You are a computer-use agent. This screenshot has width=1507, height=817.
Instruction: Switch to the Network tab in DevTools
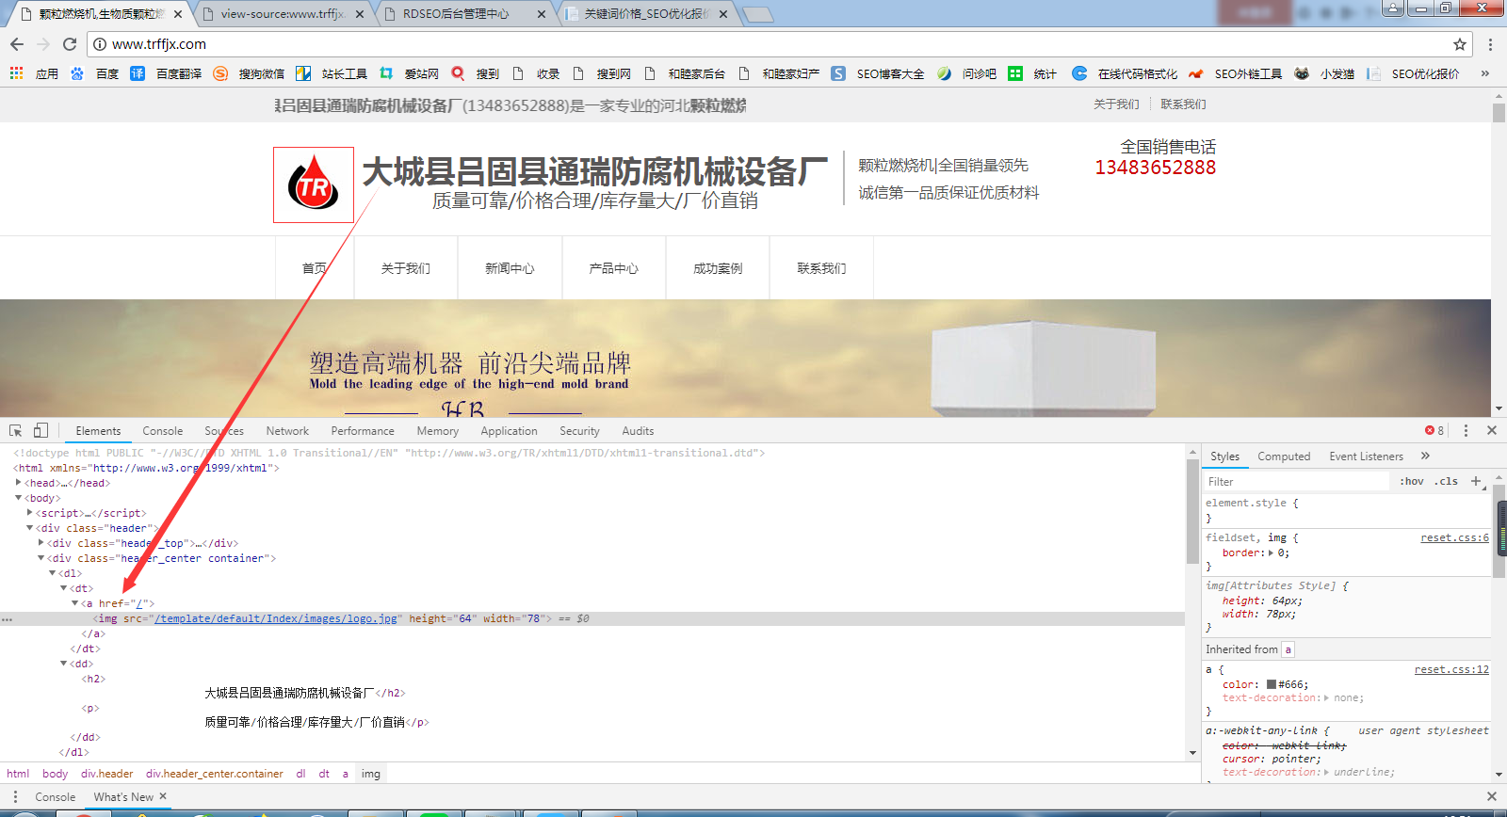coord(287,431)
